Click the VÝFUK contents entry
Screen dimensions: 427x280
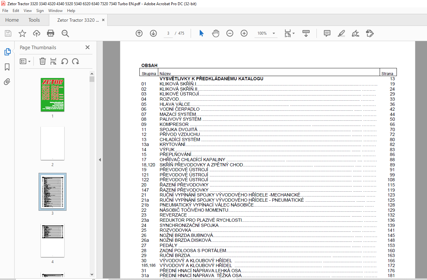[167, 150]
